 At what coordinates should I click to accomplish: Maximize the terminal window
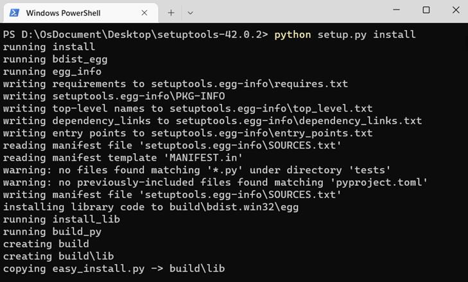click(x=426, y=10)
